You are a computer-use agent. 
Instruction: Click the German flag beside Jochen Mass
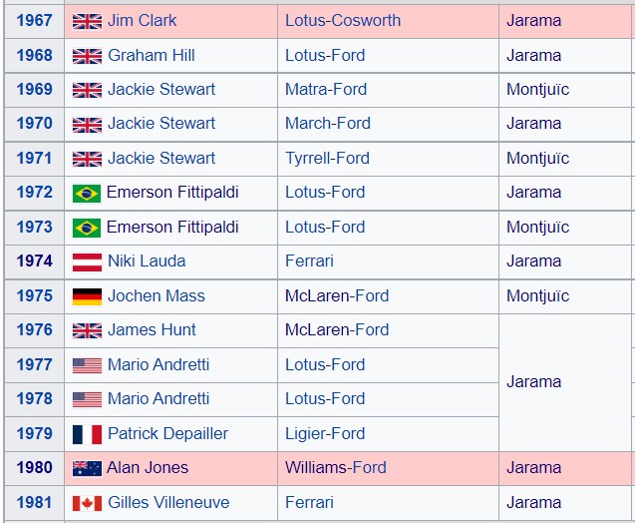(x=87, y=296)
